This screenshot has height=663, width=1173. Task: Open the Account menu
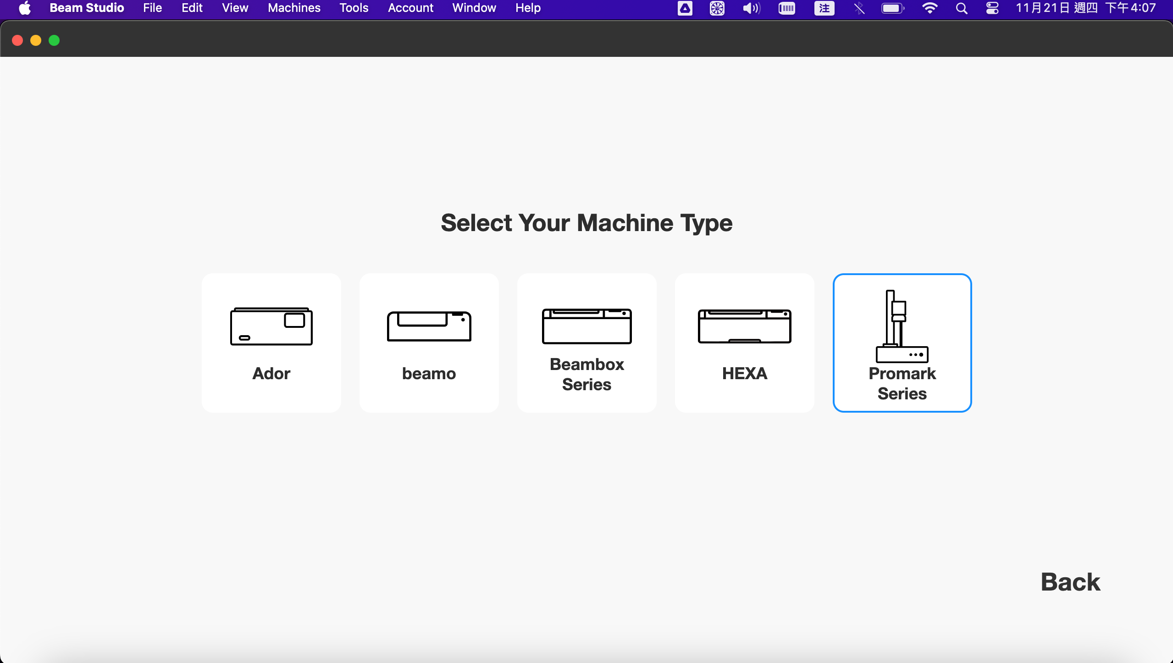[x=410, y=8]
